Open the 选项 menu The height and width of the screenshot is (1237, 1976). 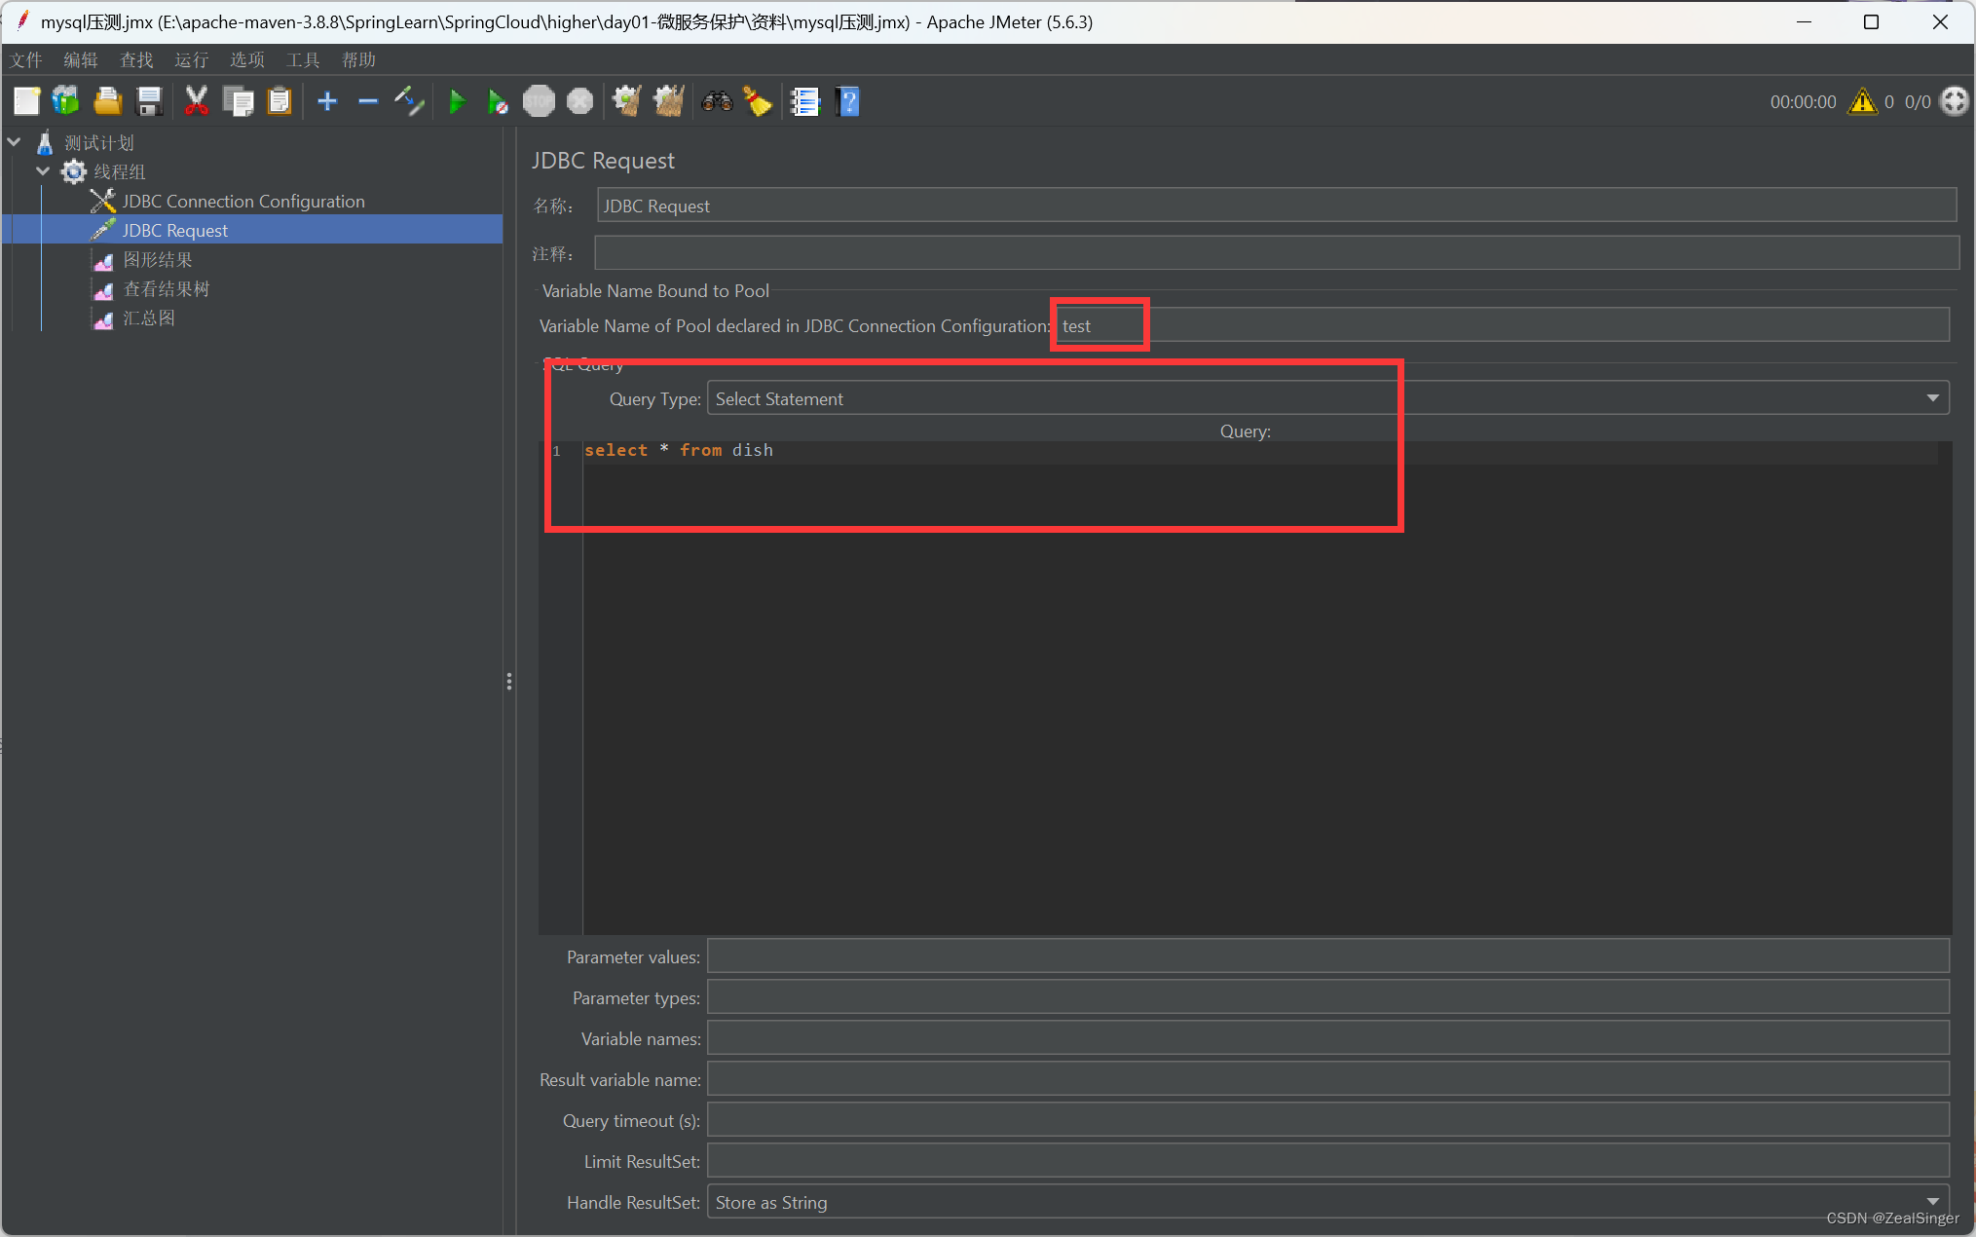(246, 59)
